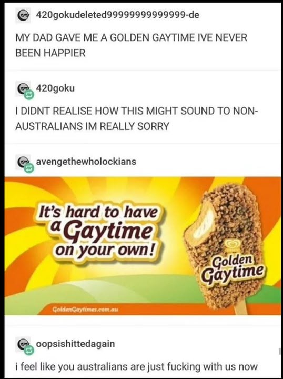Click the reblog badge on 420goku's avatar
Viewport: 283px width, 379px height.
(x=29, y=95)
